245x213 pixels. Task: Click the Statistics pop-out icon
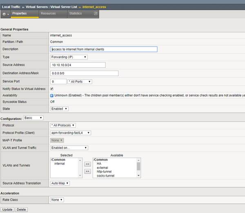coord(96,14)
